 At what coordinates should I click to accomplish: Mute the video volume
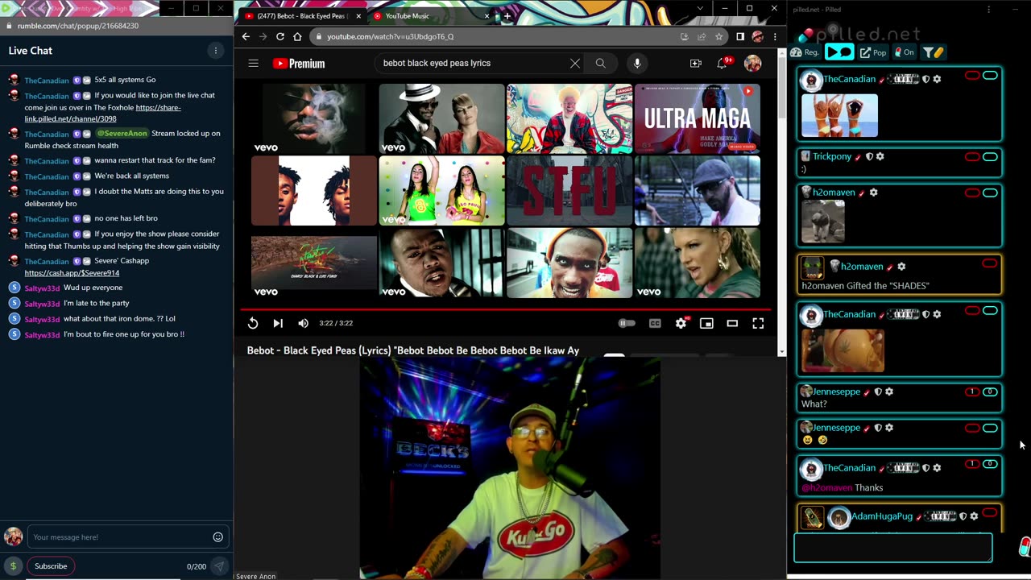[x=303, y=323]
